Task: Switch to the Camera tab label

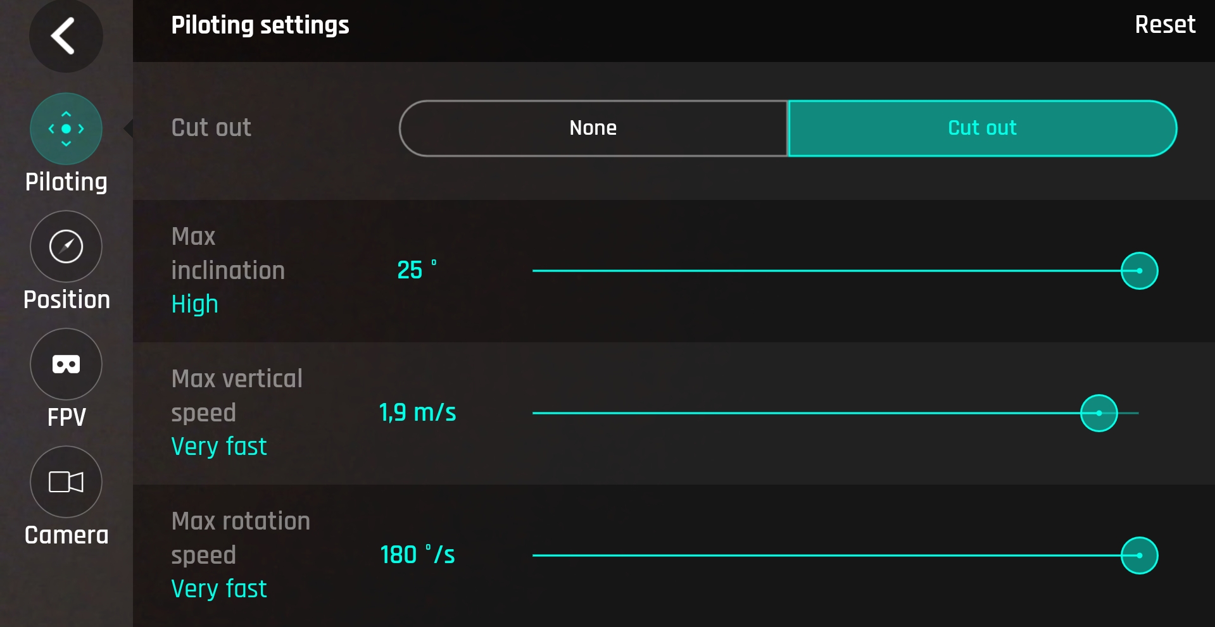Action: [x=66, y=535]
